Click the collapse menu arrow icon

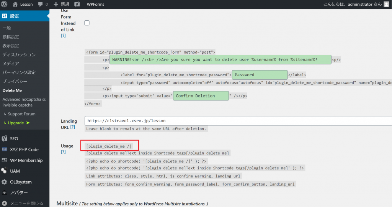pos(4,203)
